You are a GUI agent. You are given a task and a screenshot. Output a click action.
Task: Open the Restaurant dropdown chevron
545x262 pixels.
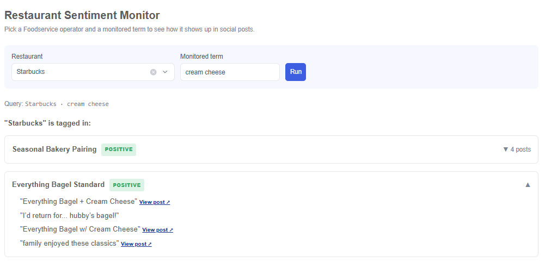click(165, 72)
